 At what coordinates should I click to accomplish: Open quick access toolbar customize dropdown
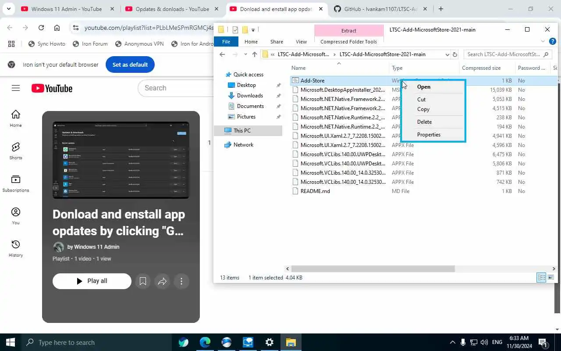[253, 30]
